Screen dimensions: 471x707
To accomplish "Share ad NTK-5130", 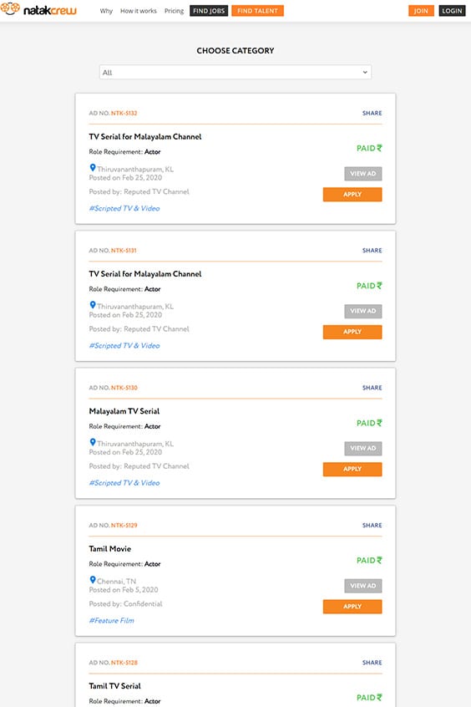I will [372, 388].
